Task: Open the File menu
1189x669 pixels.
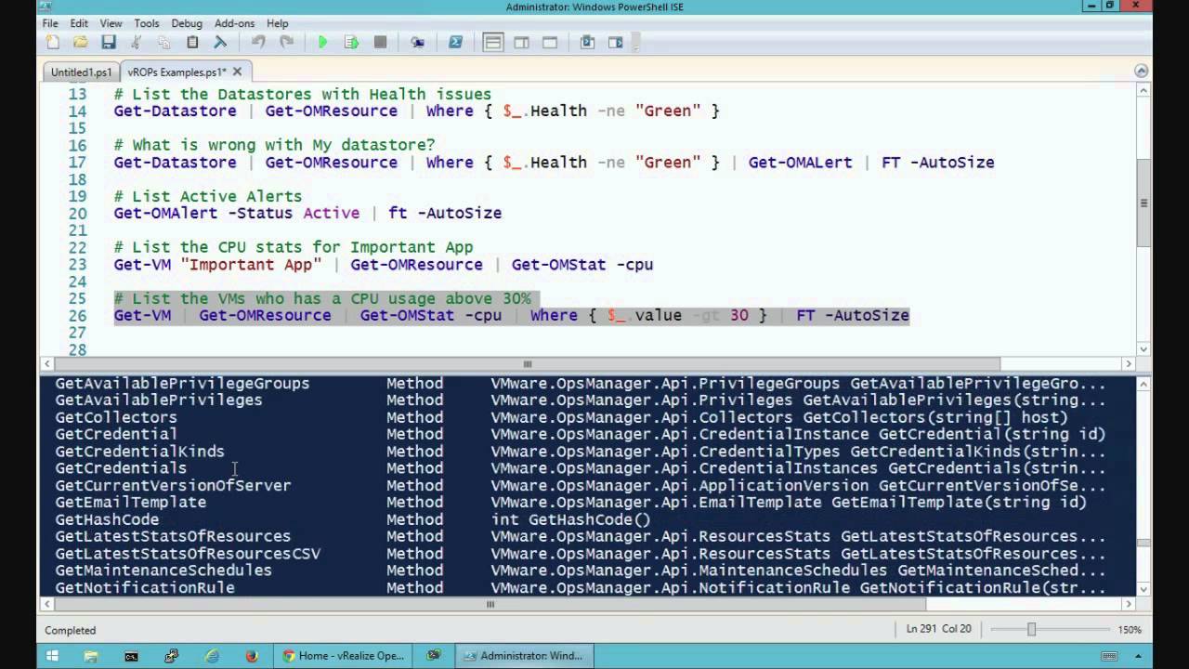Action: pyautogui.click(x=50, y=23)
